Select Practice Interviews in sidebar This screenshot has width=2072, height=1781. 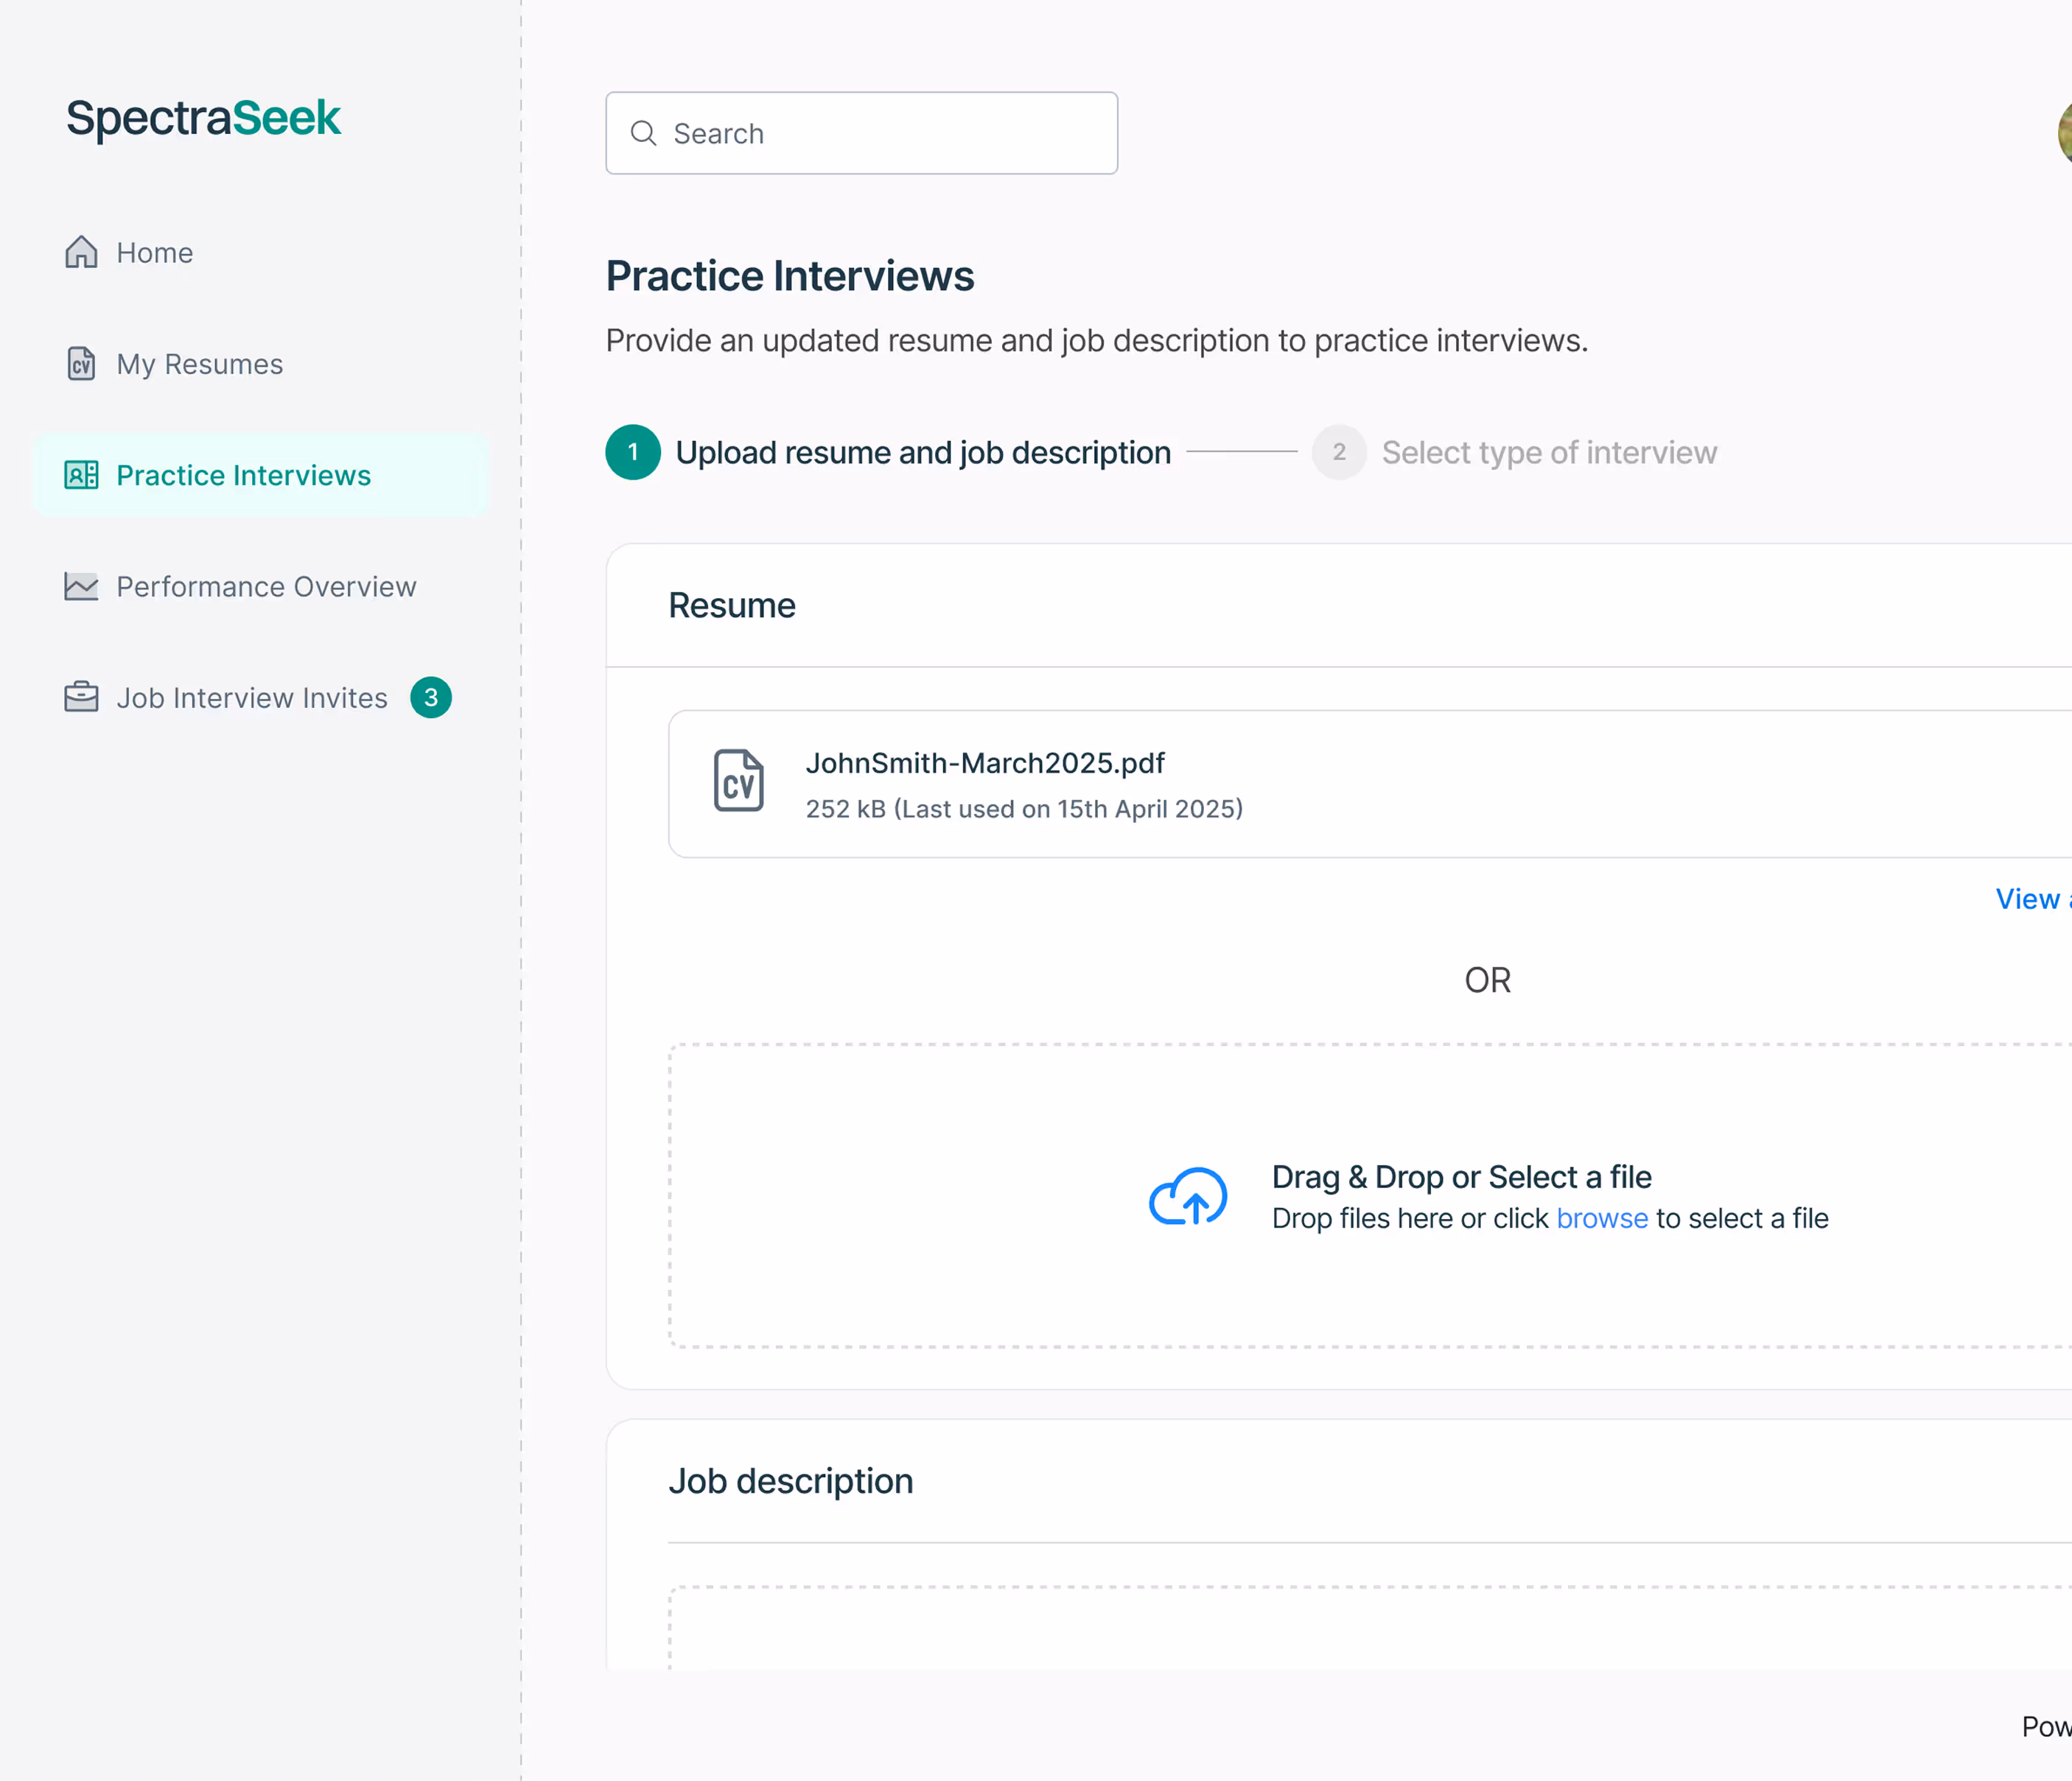pos(261,475)
